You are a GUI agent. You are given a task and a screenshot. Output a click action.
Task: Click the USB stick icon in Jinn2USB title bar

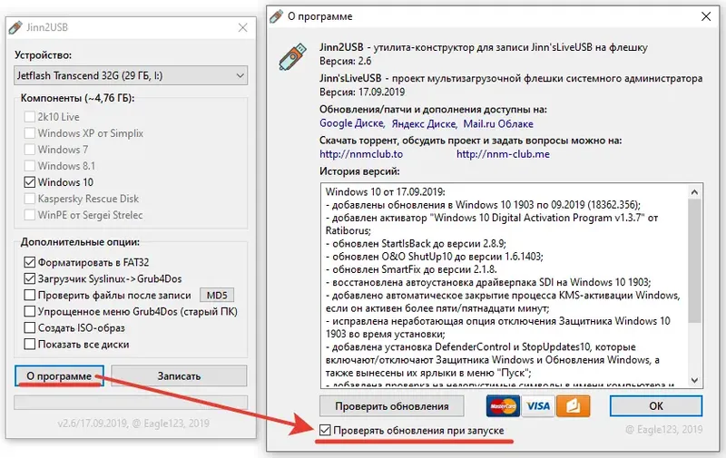15,27
